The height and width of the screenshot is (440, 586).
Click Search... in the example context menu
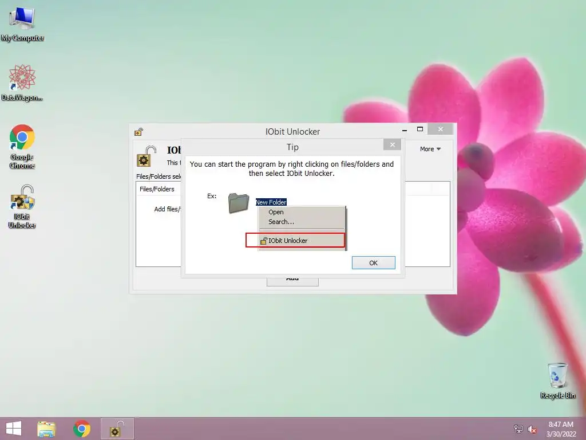[281, 222]
